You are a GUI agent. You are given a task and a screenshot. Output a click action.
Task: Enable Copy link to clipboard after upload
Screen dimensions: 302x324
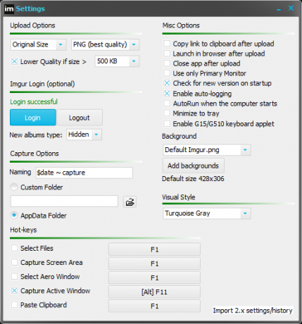(167, 44)
